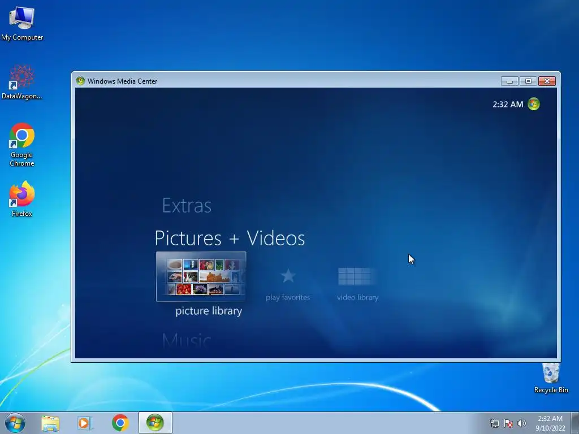Click the picture library label
Viewport: 579px width, 434px height.
click(209, 311)
